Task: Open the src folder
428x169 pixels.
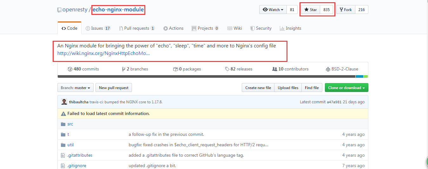Action: (70, 124)
